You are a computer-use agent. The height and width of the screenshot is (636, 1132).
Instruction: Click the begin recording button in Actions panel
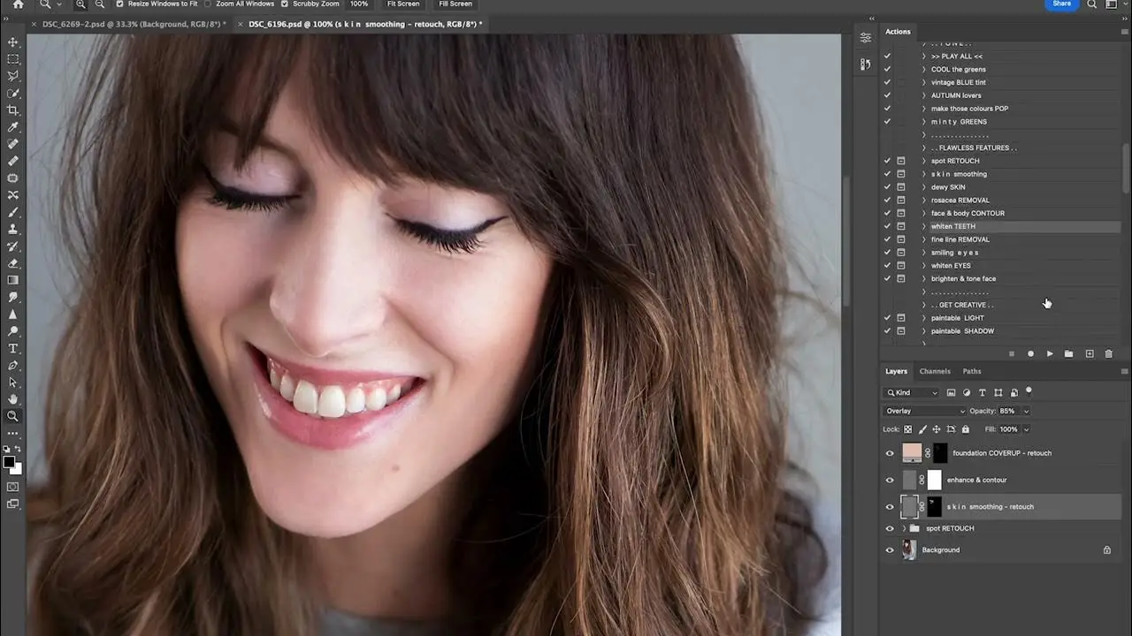pyautogui.click(x=1030, y=354)
